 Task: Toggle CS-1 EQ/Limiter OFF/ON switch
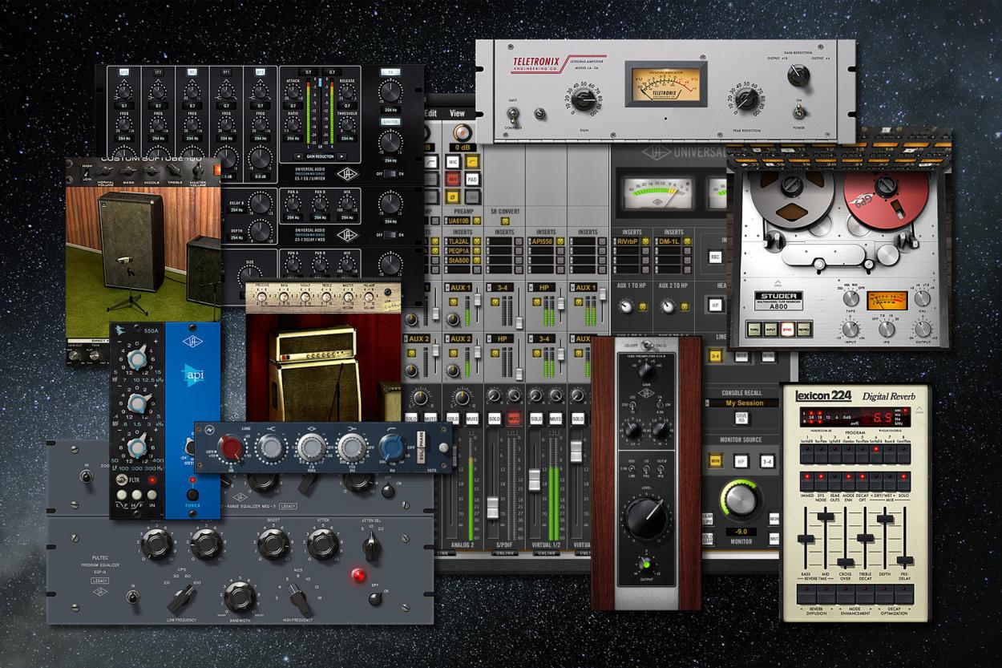pos(390,172)
